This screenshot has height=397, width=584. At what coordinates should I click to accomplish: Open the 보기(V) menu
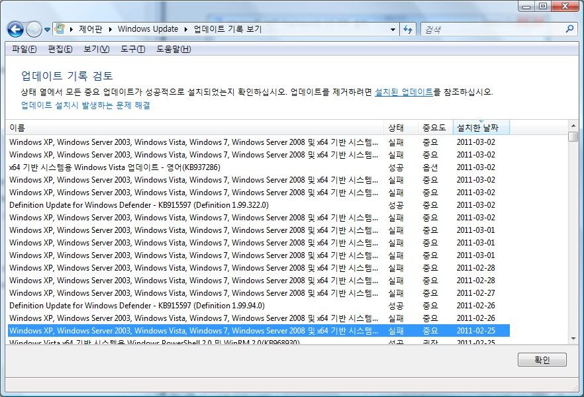coord(96,49)
